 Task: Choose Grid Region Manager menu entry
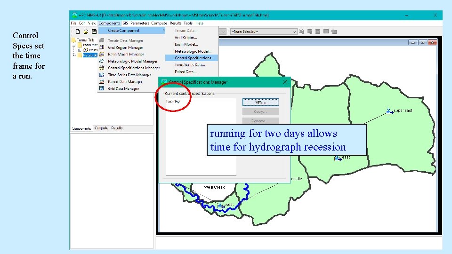(125, 48)
